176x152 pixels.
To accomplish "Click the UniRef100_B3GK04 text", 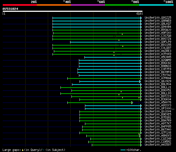I will [x=158, y=100].
